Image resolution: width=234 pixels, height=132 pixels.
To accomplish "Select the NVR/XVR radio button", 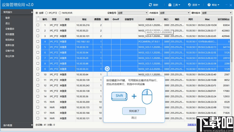I will [60, 13].
